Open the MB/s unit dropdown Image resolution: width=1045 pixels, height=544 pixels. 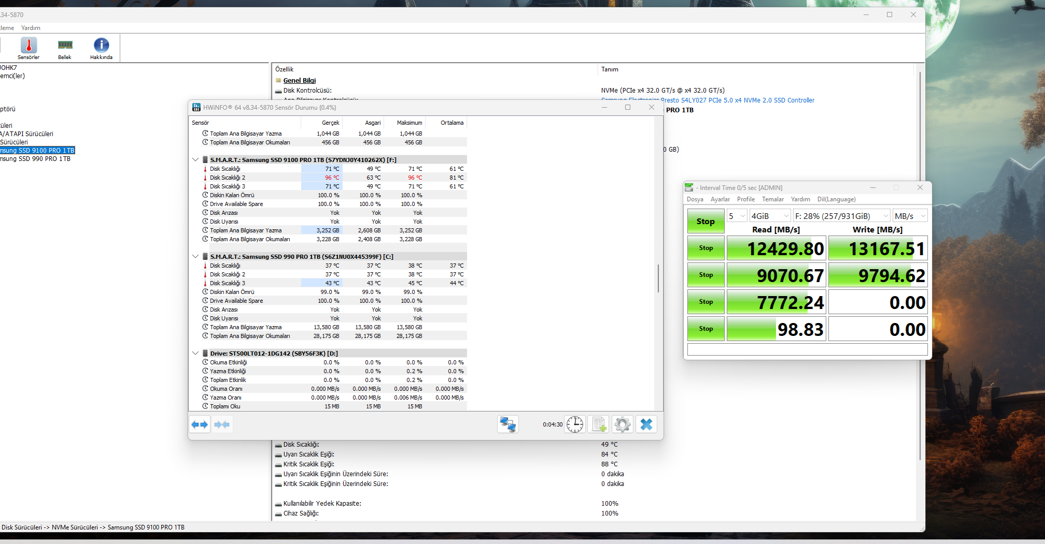tap(910, 216)
